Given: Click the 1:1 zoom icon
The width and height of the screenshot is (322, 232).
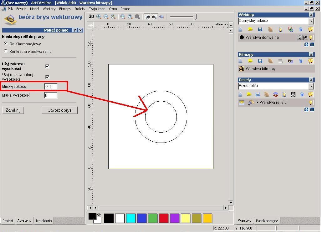Looking at the screenshot, I should [x=123, y=17].
